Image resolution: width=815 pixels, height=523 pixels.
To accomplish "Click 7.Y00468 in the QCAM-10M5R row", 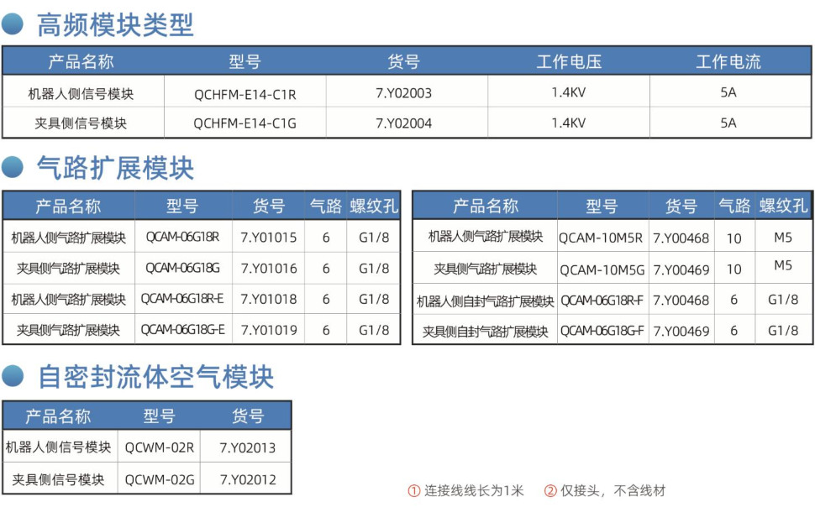I will (681, 238).
